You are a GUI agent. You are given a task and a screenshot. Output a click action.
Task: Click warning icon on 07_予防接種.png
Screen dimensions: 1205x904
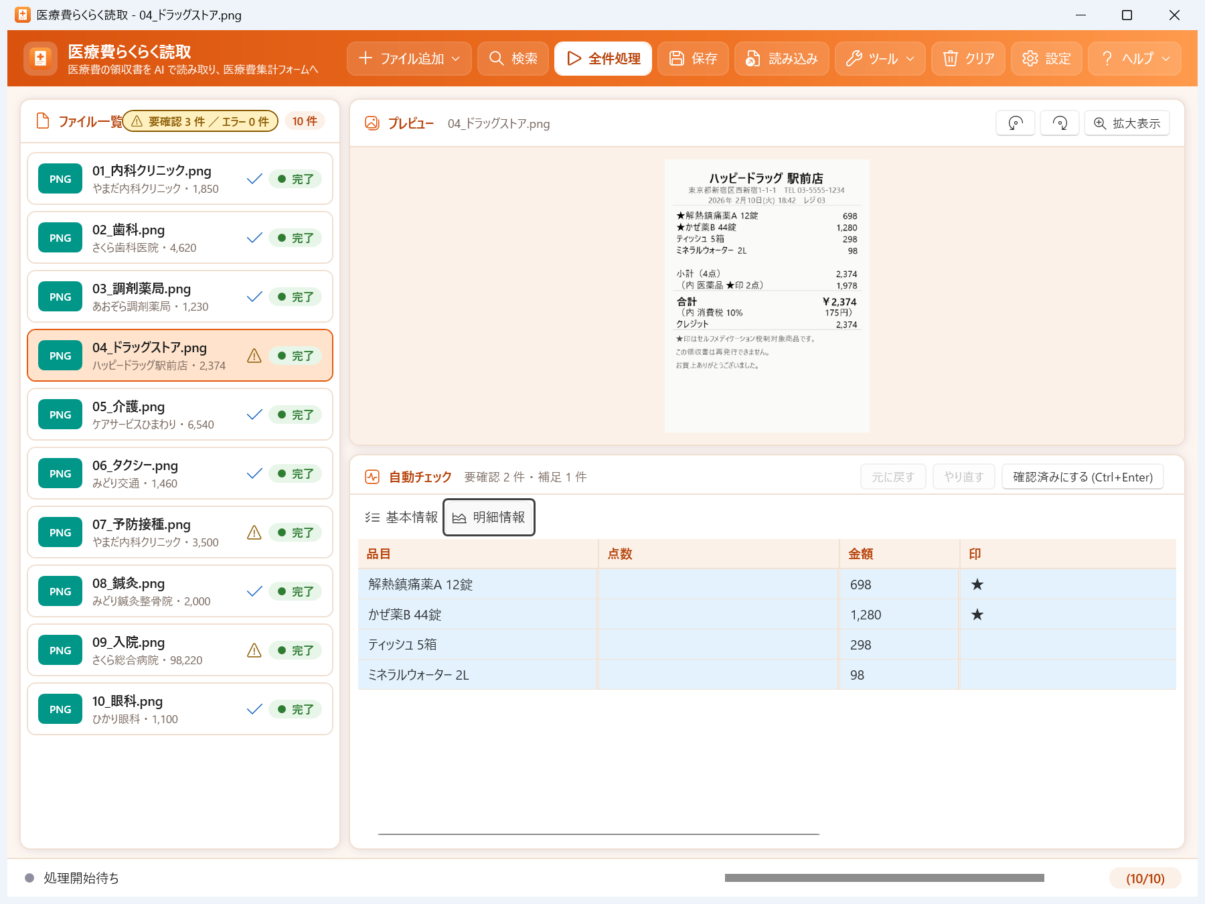click(254, 532)
